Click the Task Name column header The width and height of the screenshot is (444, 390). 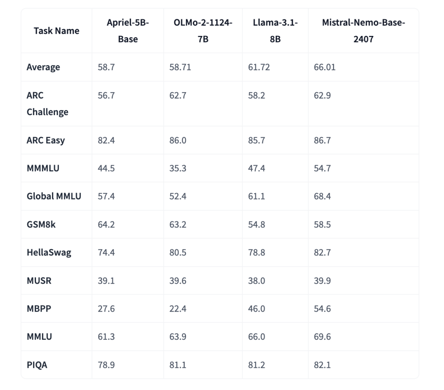click(x=56, y=31)
